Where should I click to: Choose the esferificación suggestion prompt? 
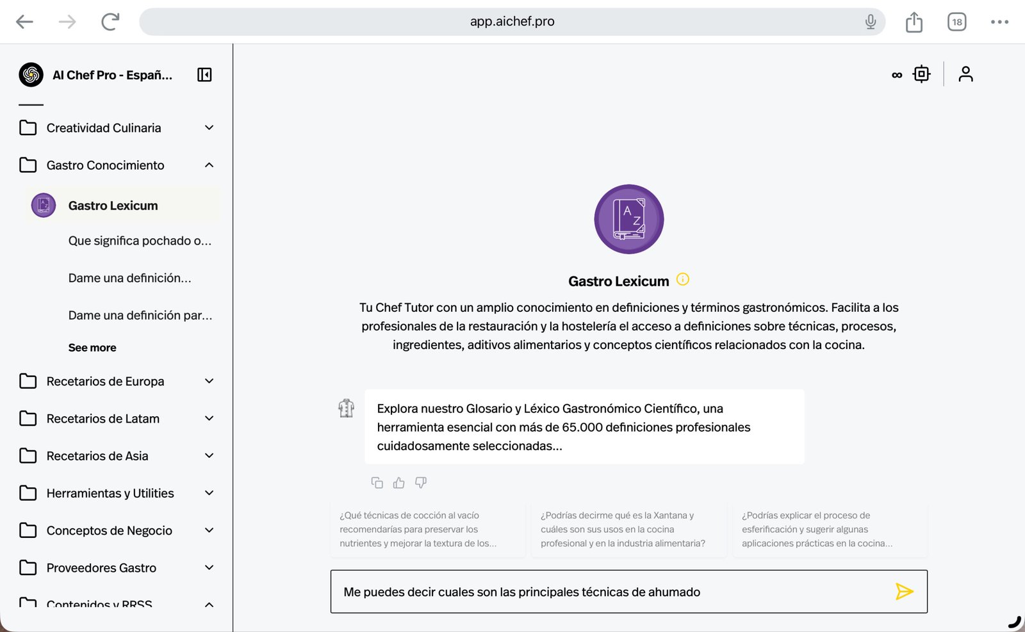(x=830, y=530)
